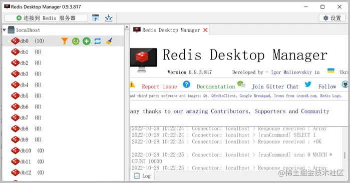Click the db7 red database icon
The height and width of the screenshot is (183, 350).
(15, 117)
